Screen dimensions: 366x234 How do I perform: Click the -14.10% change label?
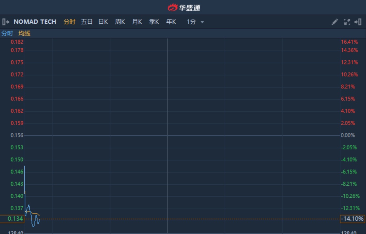pos(353,219)
